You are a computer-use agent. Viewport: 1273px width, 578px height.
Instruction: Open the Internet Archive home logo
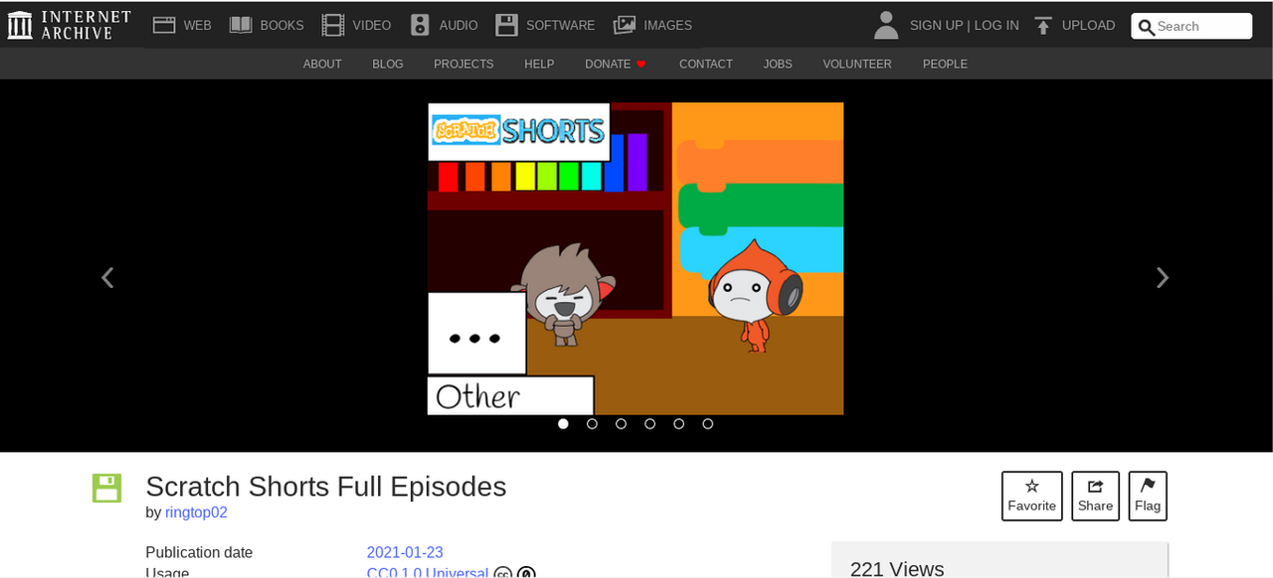tap(70, 25)
